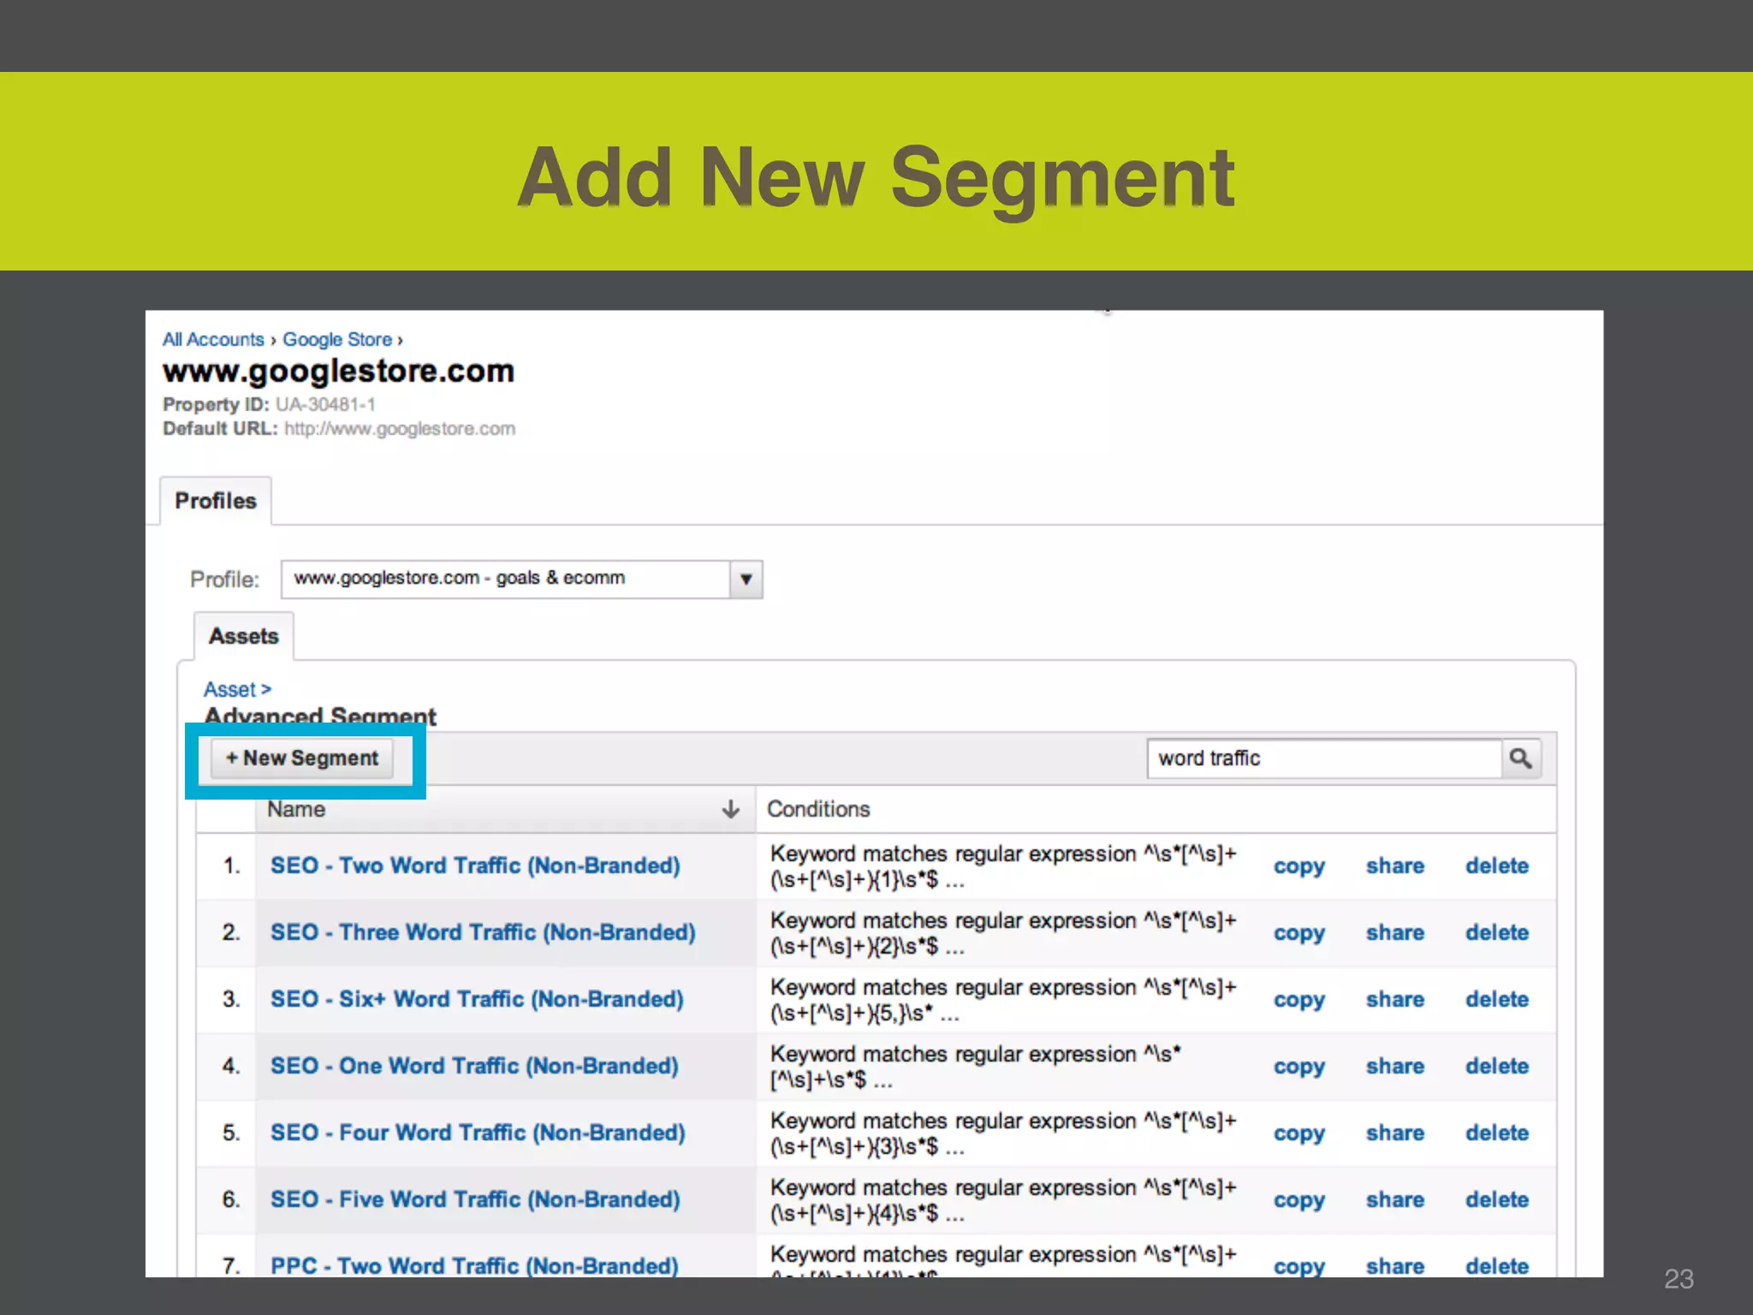Delete the SEO Four Word Traffic segment
1753x1315 pixels.
1496,1133
